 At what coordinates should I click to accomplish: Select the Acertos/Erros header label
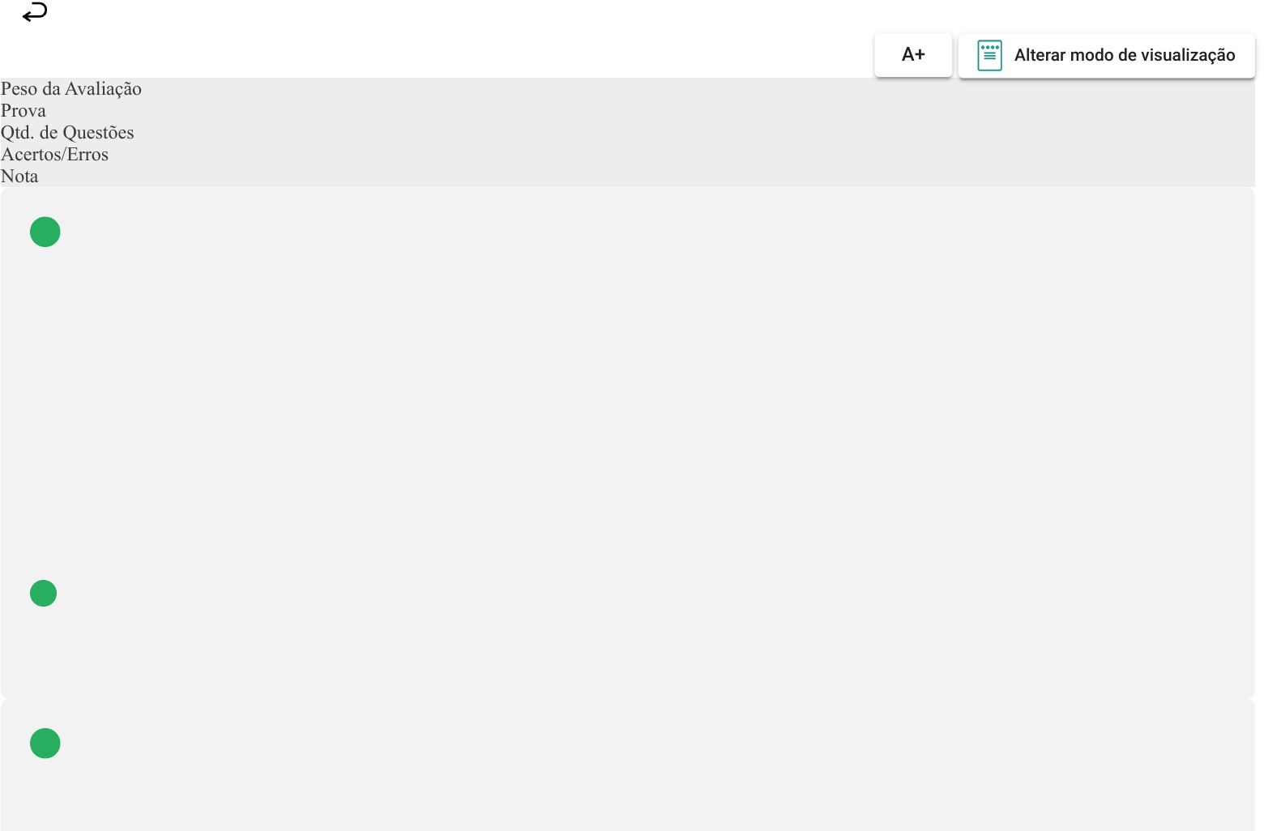pos(54,155)
